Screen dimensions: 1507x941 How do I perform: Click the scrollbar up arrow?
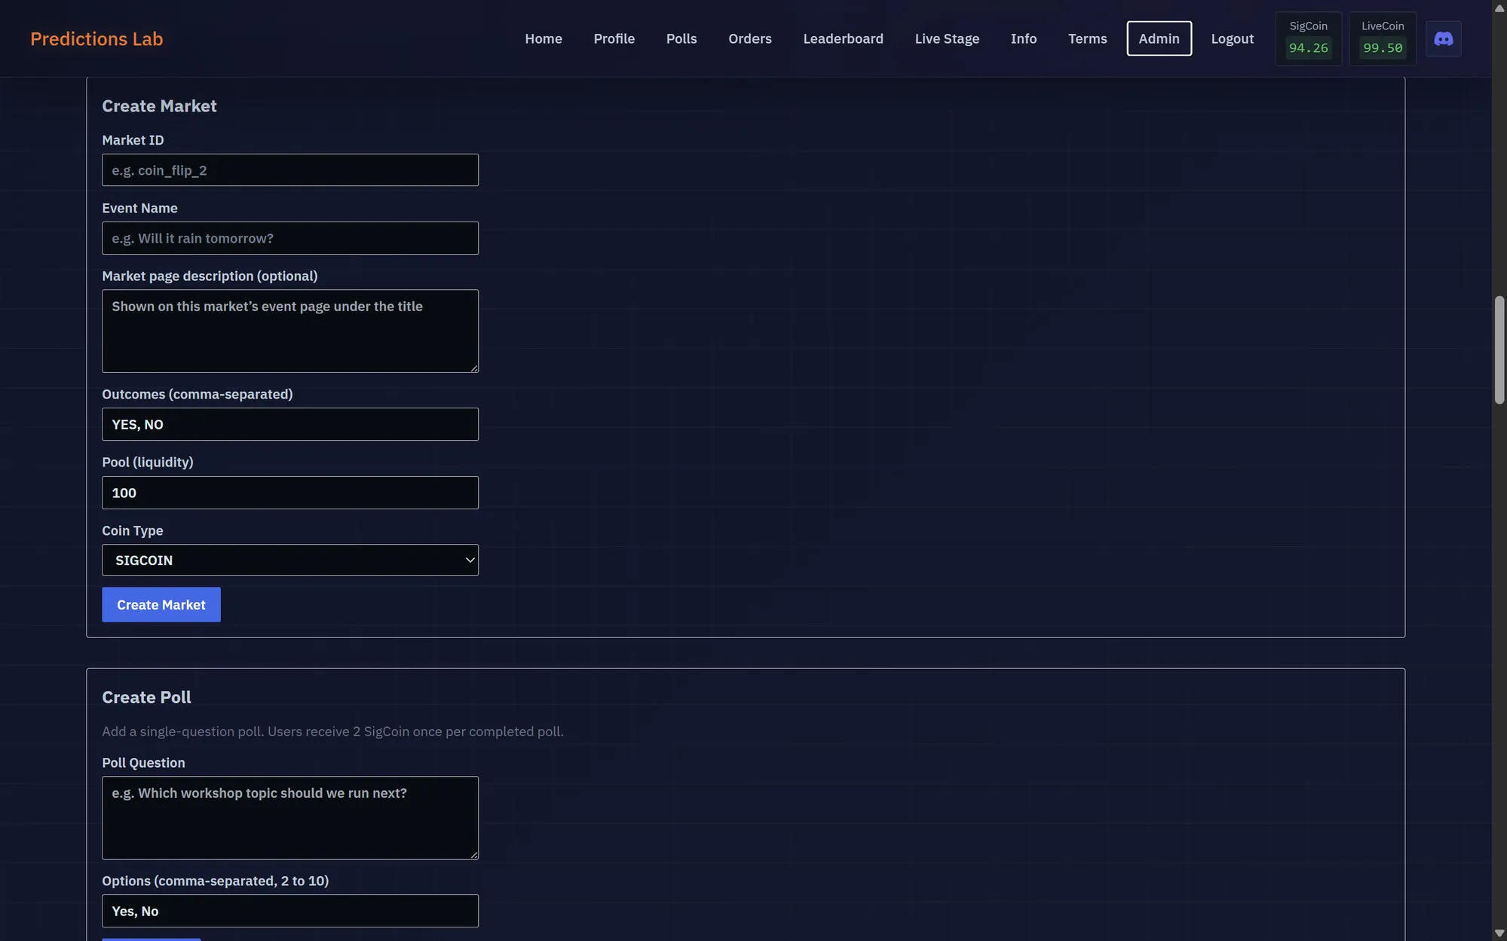pos(1499,8)
